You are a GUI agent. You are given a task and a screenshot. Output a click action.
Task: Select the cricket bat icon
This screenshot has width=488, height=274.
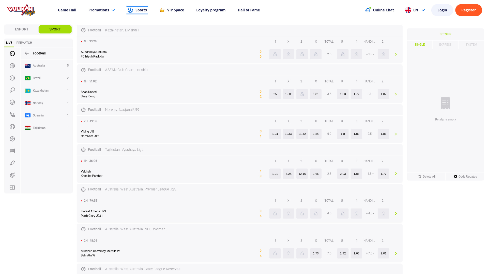point(12,163)
